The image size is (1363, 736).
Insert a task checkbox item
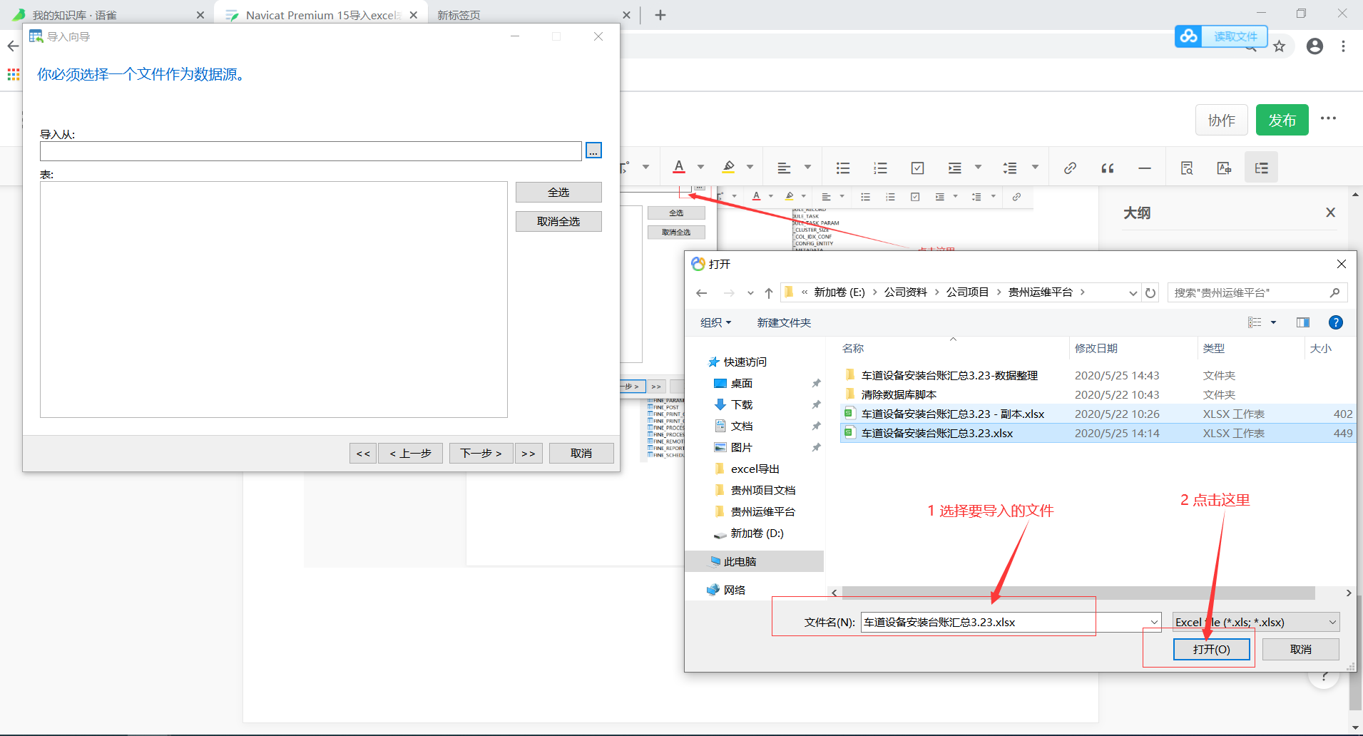917,168
